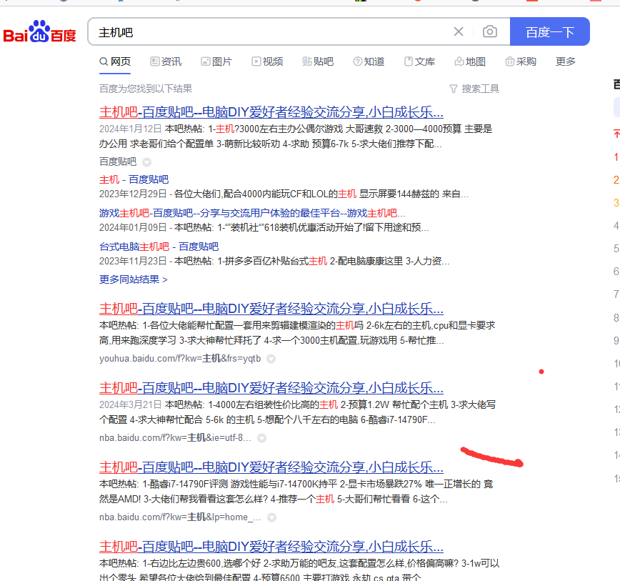
Task: Expand the 更多 menu
Action: coord(566,61)
